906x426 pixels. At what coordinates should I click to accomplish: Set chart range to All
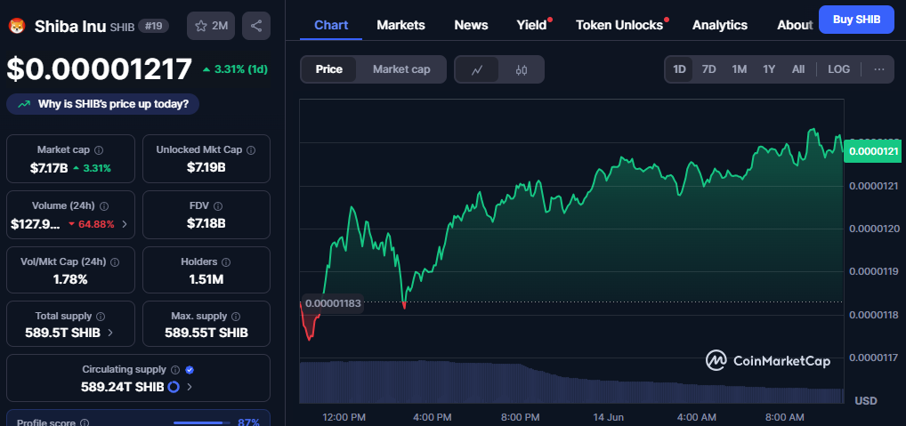click(798, 69)
